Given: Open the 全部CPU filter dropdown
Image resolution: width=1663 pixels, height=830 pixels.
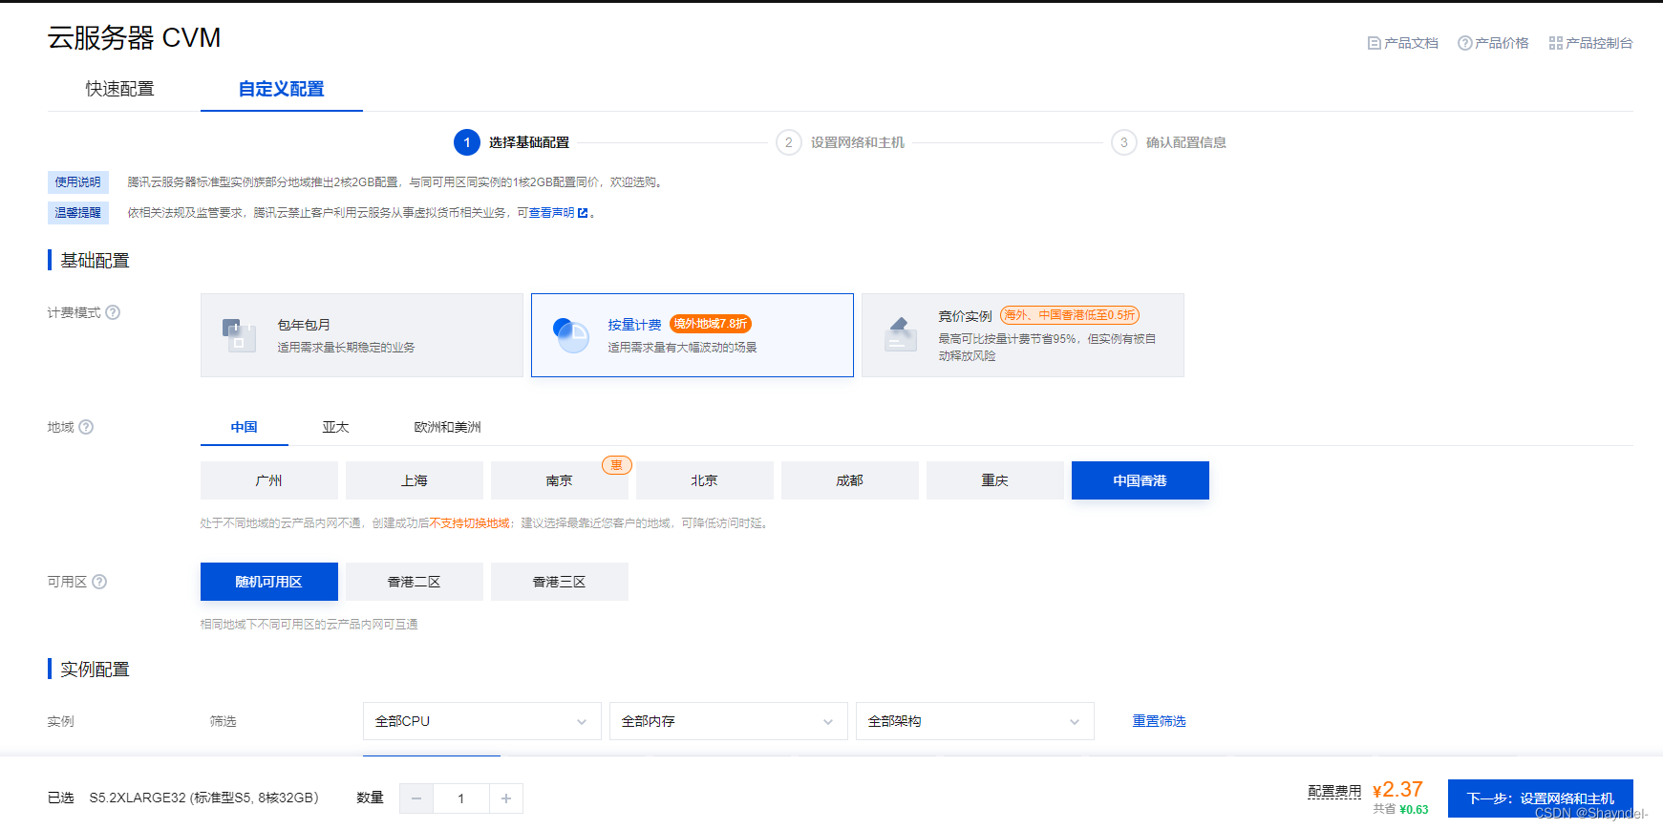Looking at the screenshot, I should (x=482, y=721).
